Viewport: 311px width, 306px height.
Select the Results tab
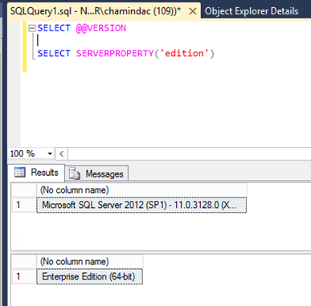(x=36, y=173)
